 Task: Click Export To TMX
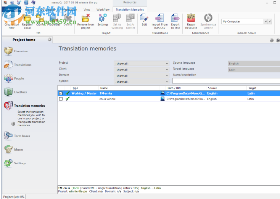[175, 21]
